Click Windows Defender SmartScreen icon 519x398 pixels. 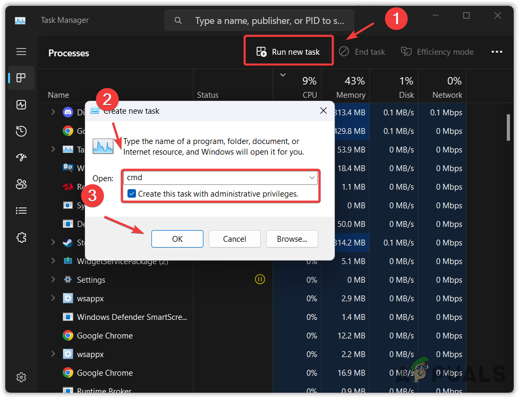click(x=68, y=317)
